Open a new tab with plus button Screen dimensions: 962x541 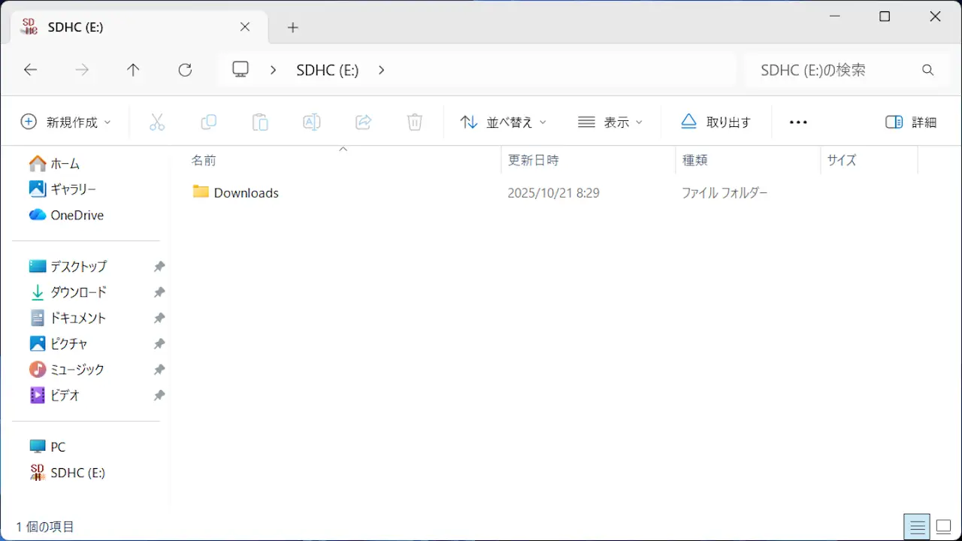tap(293, 27)
